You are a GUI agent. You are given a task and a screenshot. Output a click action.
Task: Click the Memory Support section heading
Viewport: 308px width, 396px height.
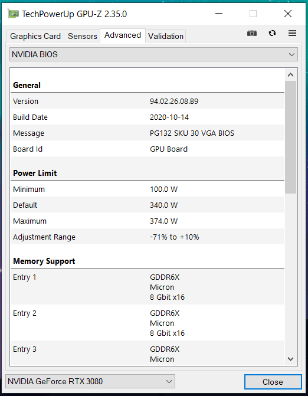click(44, 261)
